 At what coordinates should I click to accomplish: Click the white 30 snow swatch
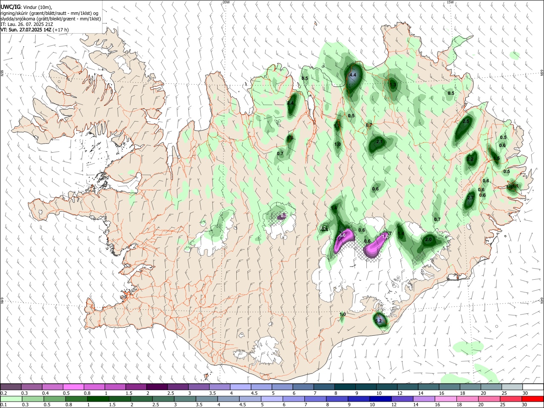(x=533, y=387)
